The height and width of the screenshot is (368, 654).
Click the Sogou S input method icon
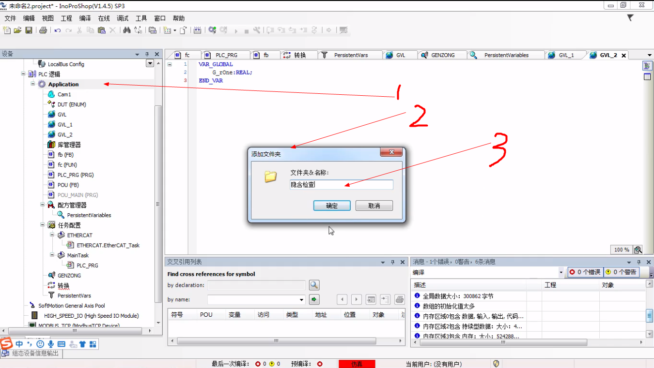click(6, 344)
